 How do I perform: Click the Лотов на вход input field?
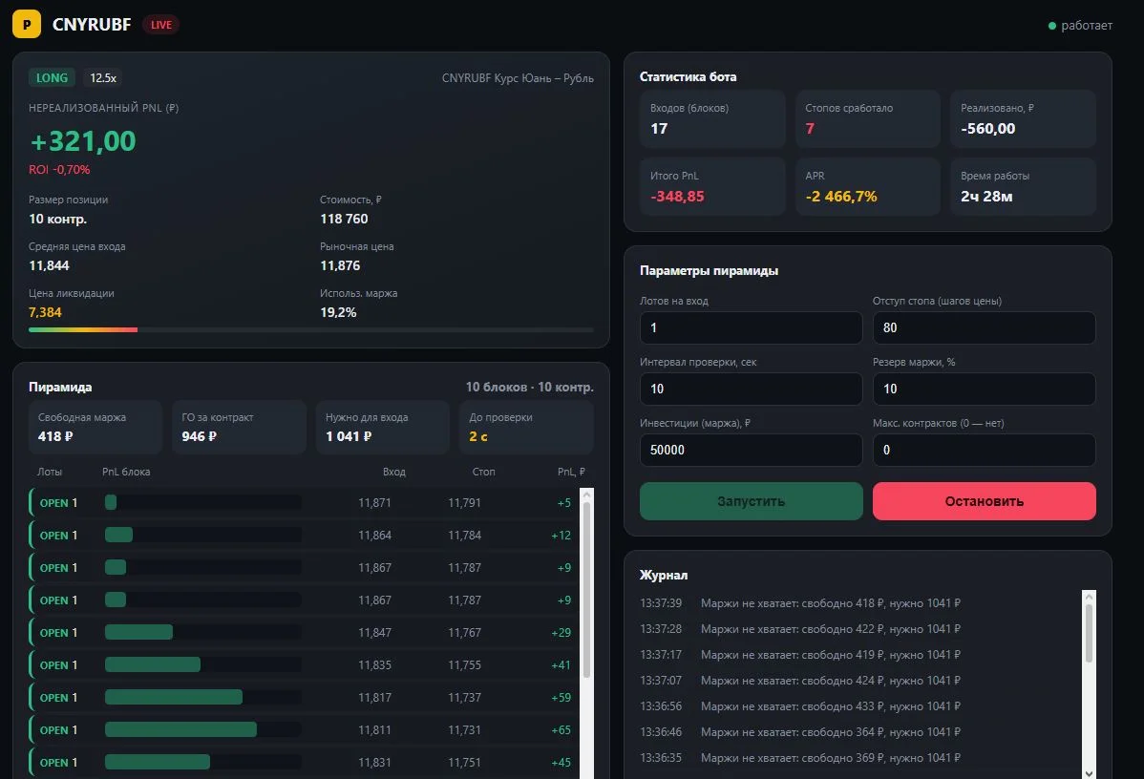click(751, 327)
